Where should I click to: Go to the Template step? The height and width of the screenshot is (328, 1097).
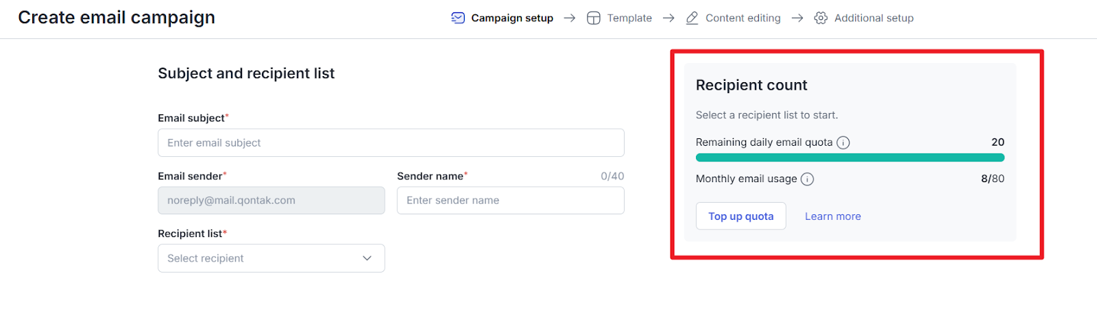coord(629,18)
